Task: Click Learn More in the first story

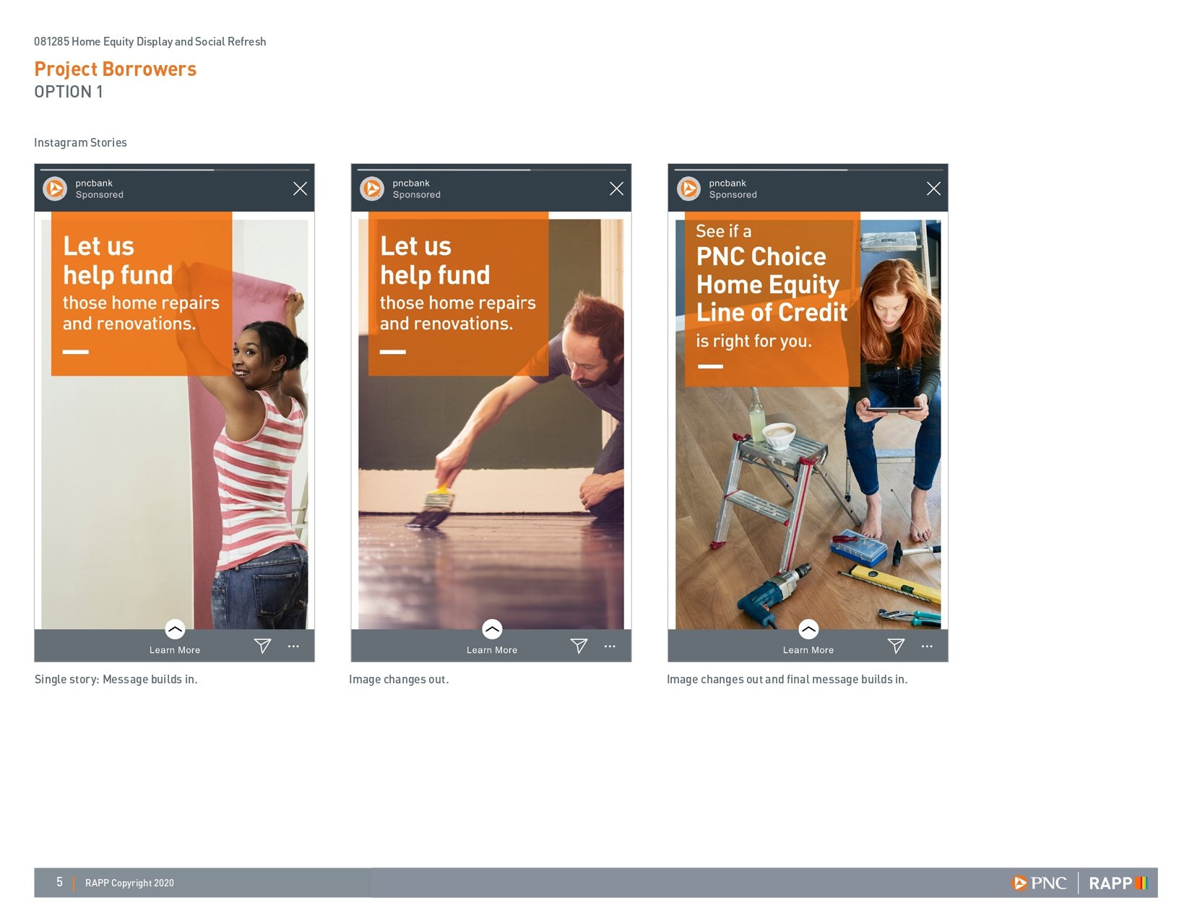Action: point(175,650)
